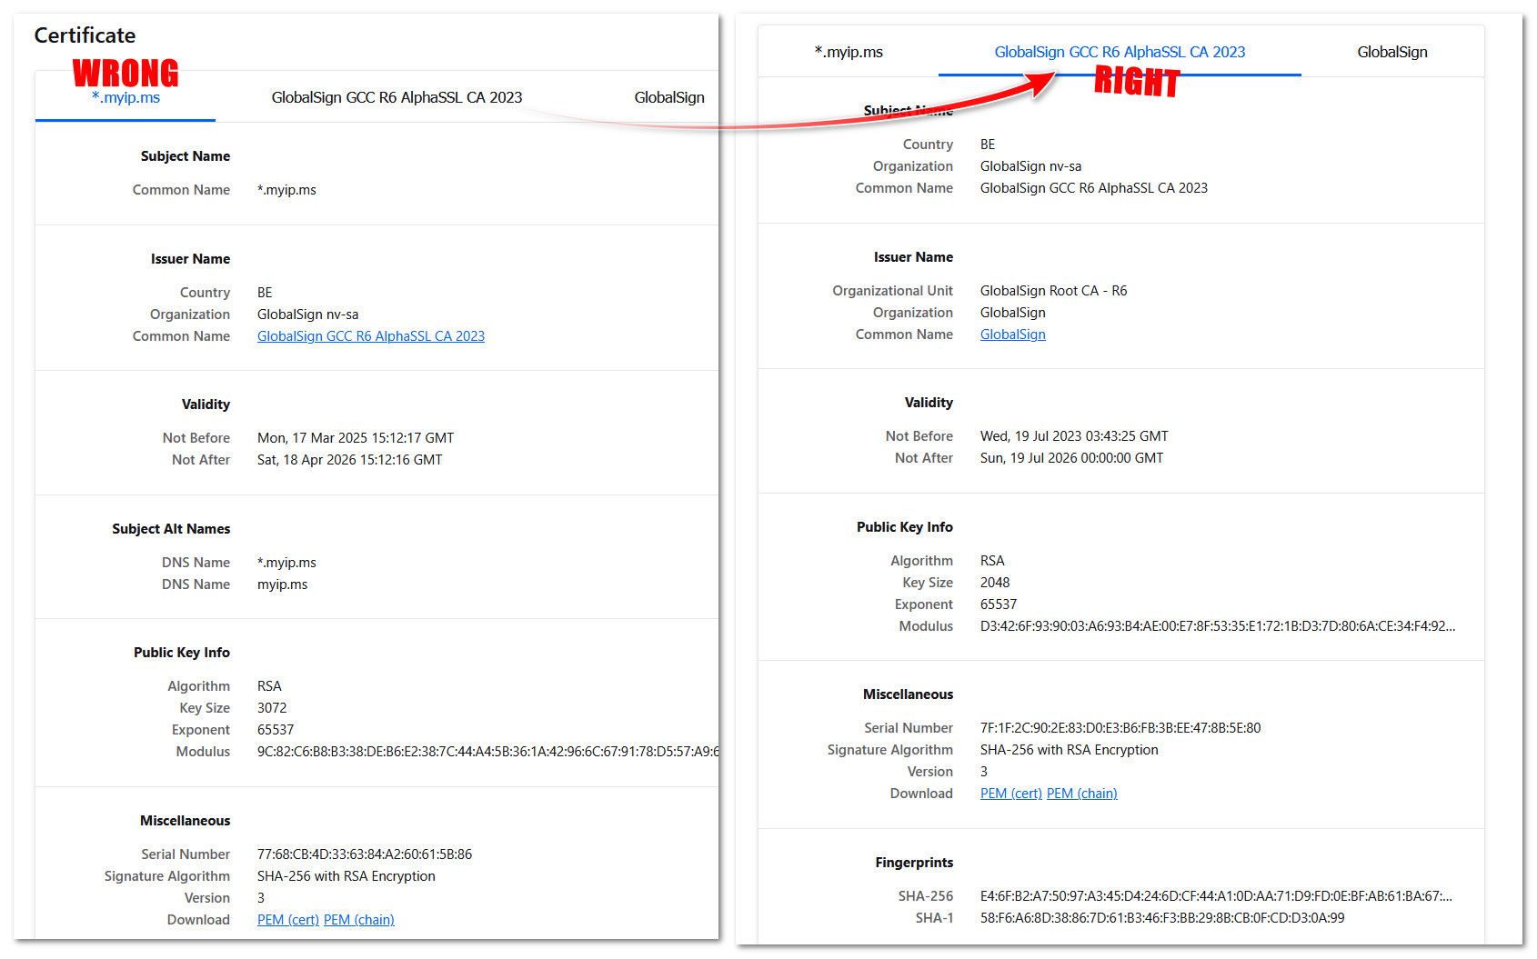The width and height of the screenshot is (1537, 959).
Task: Click the Subject Common Name value *.myip.ms
Action: (287, 190)
